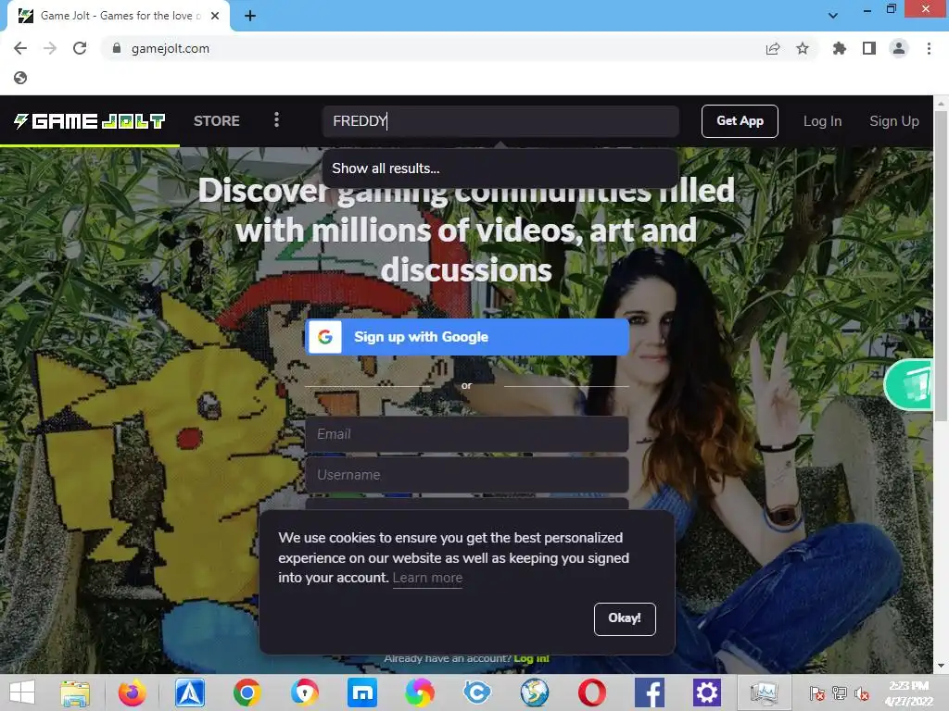
Task: Click the page vertical scrollbar thumb
Action: [x=942, y=266]
